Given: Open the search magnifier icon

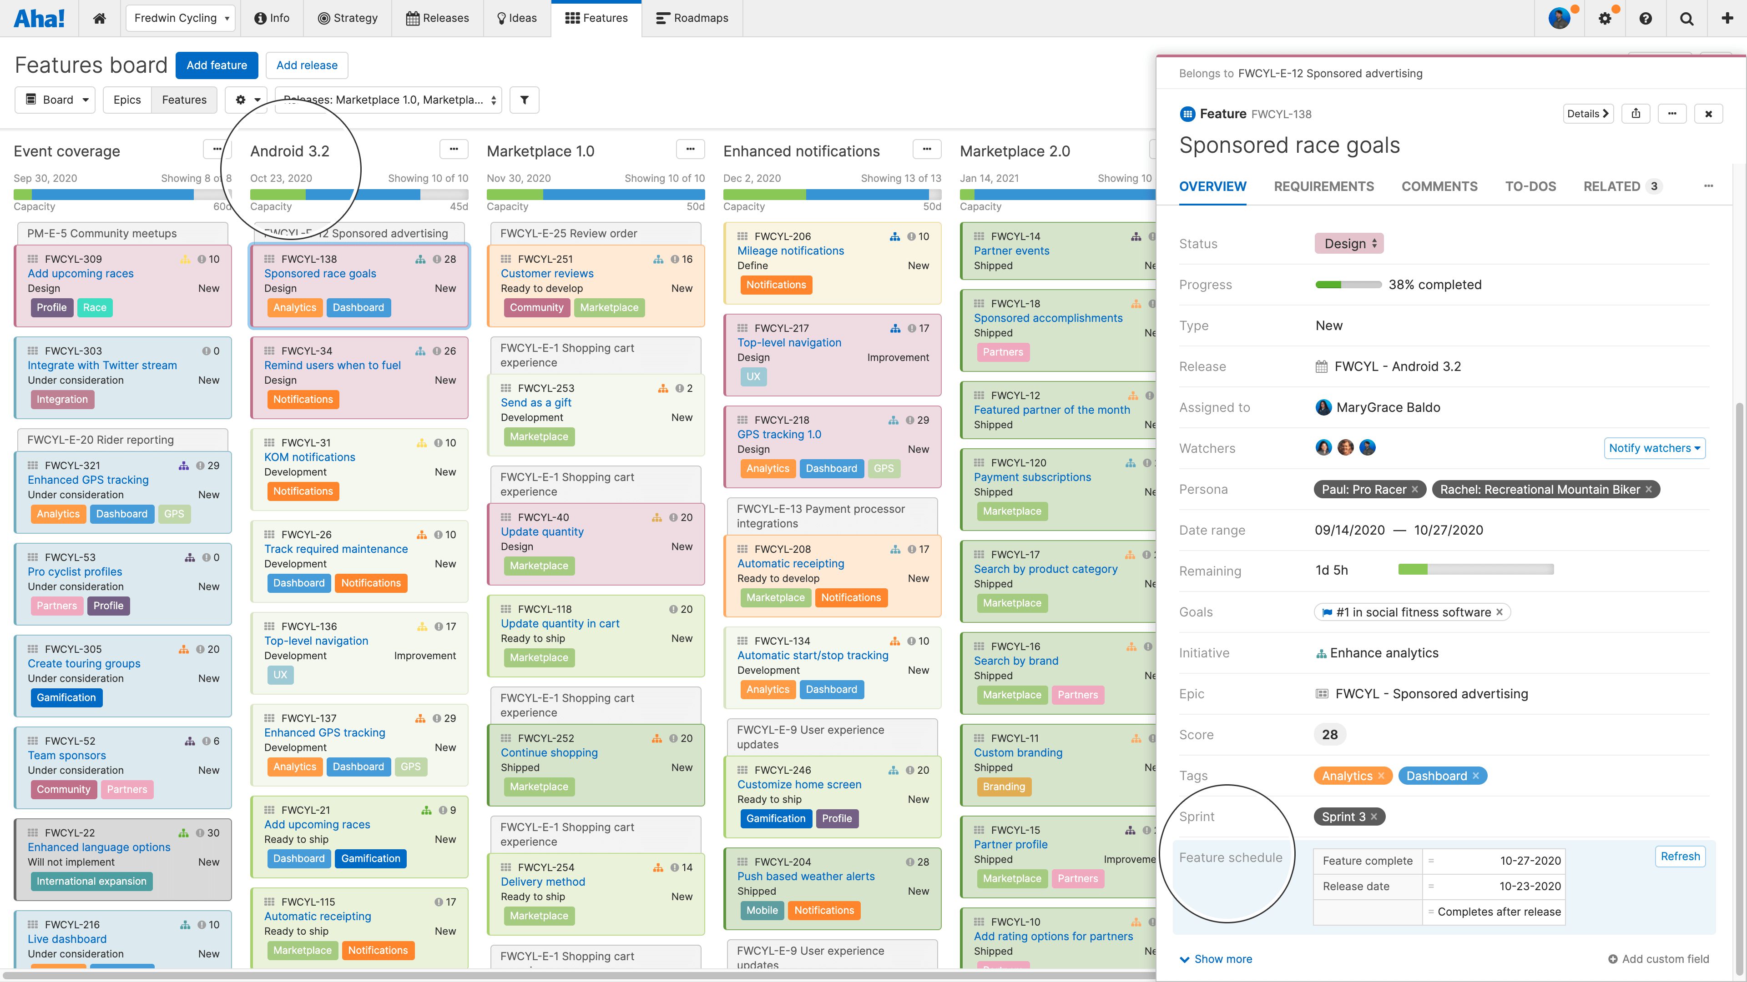Looking at the screenshot, I should [1686, 18].
